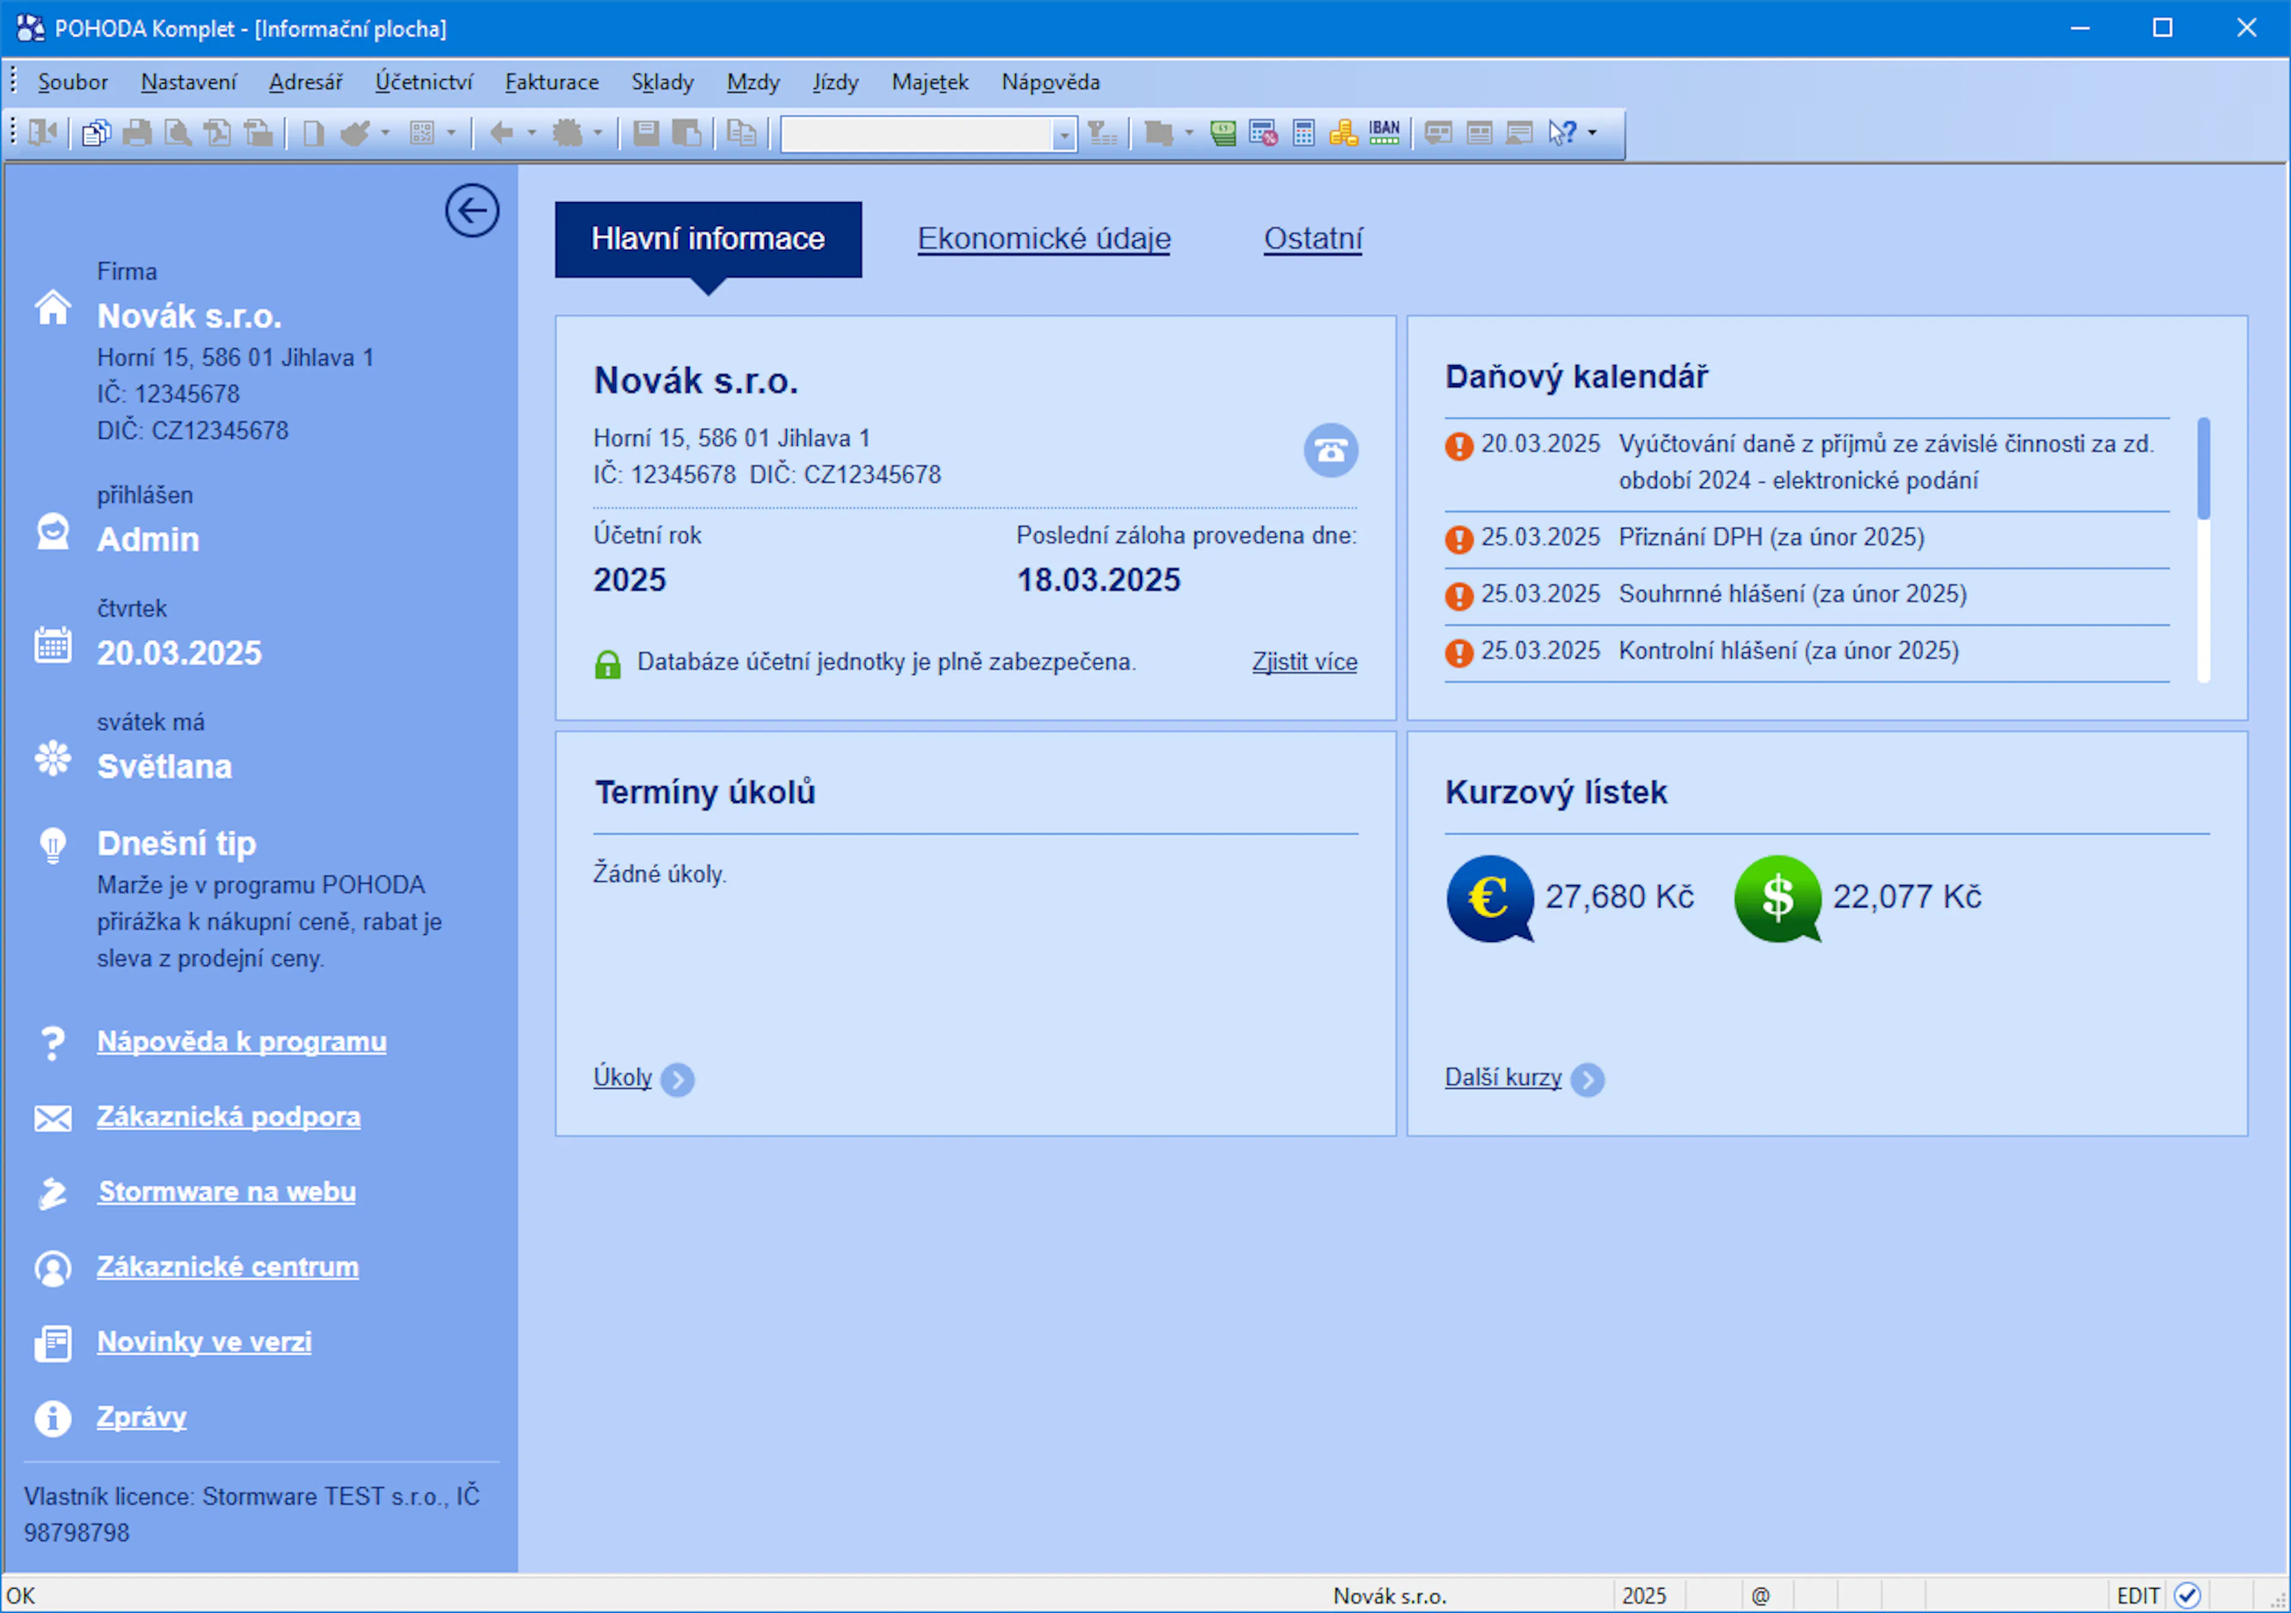The width and height of the screenshot is (2291, 1613).
Task: Click the EDIT checkmark in status bar
Action: tap(2187, 1595)
